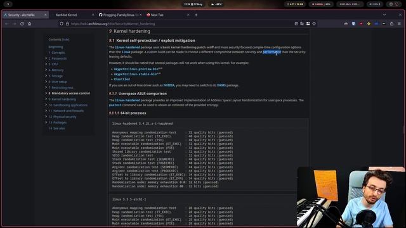Viewport: 406px width, 228px height.
Task: Open section 1 Concepts in contents
Action: click(56, 53)
